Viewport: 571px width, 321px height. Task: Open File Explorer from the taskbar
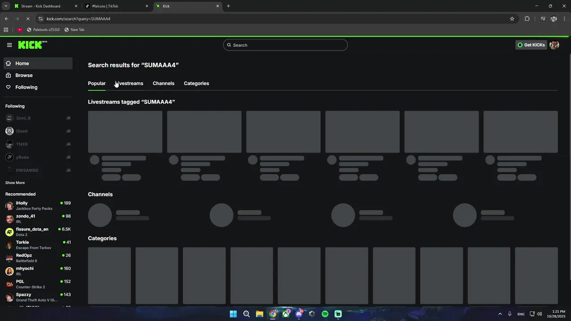[260, 314]
